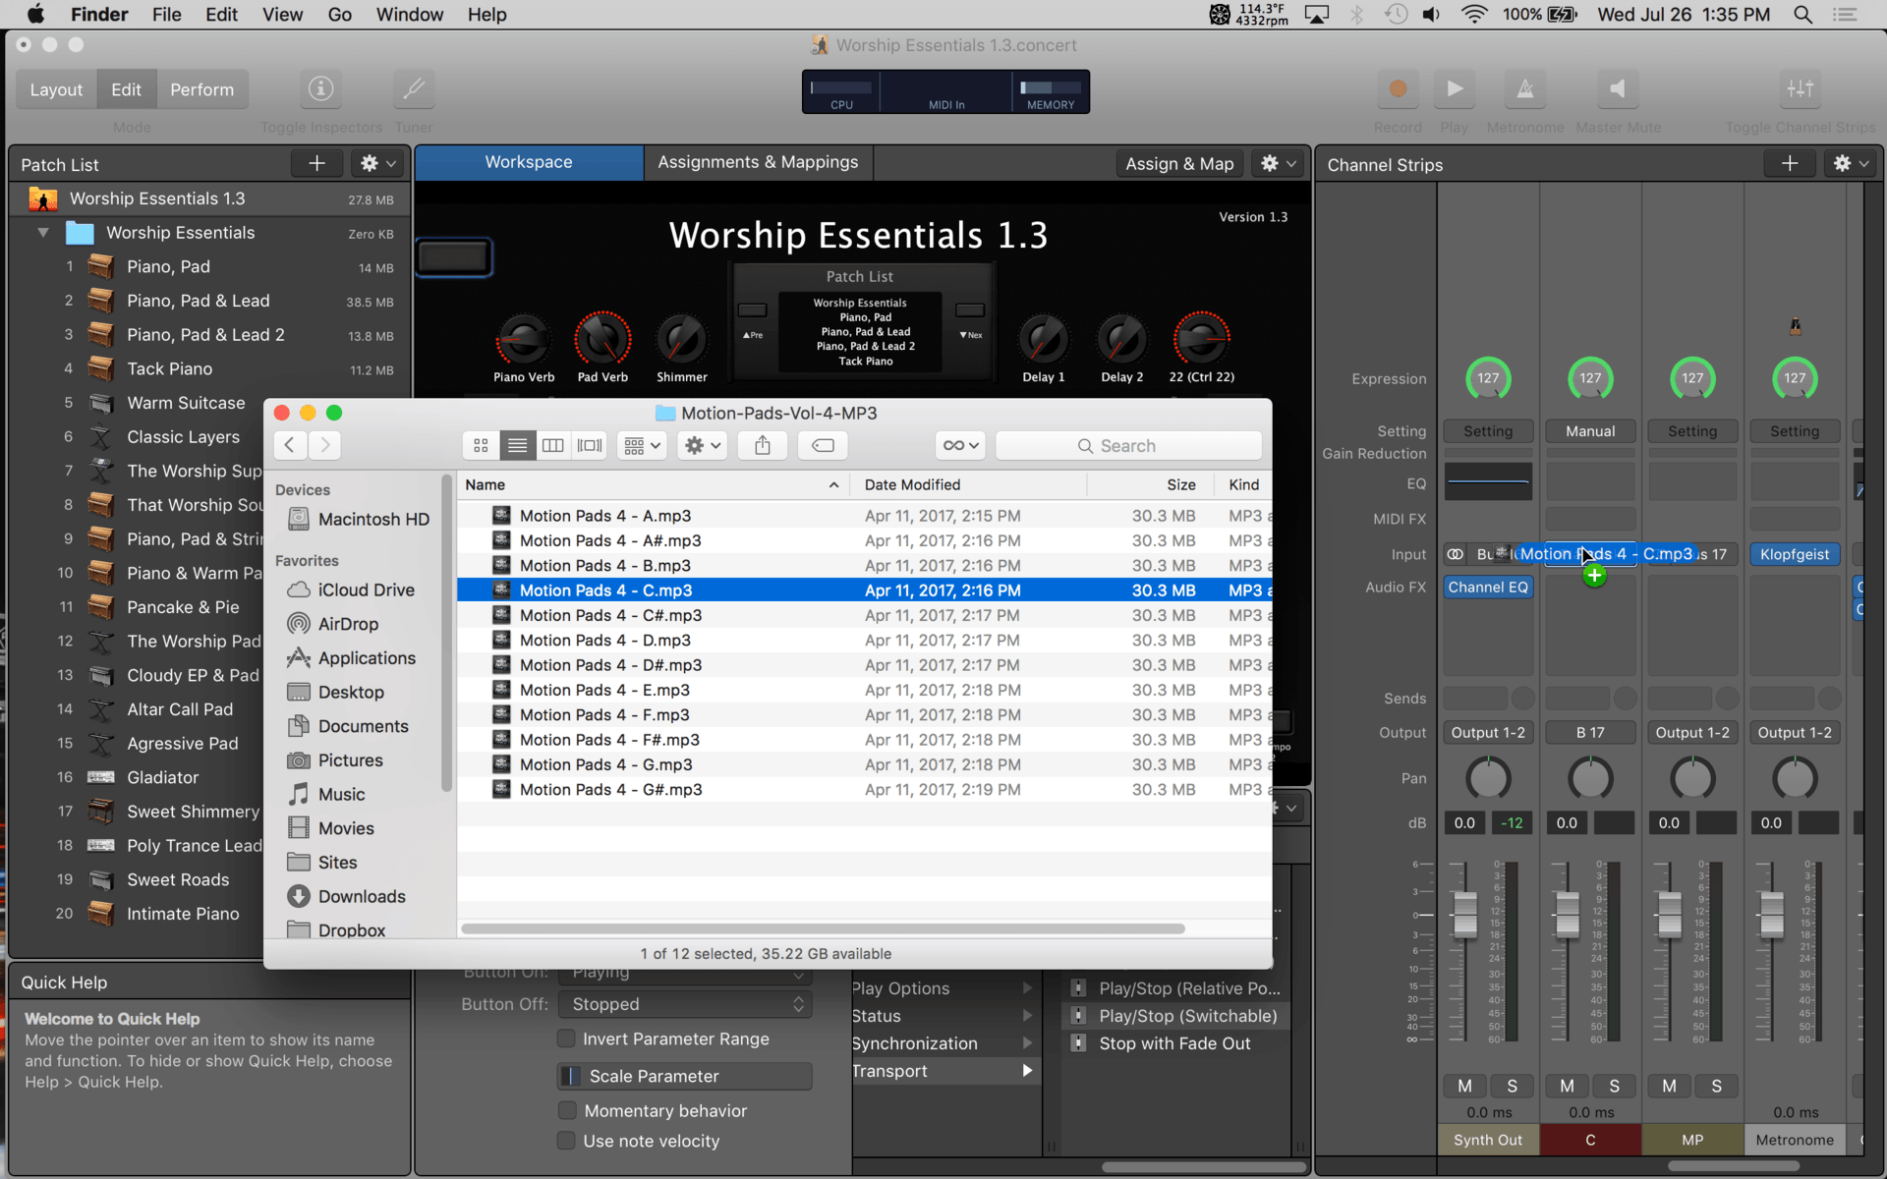Check the Momentary behavior option
1887x1179 pixels.
pyautogui.click(x=567, y=1110)
